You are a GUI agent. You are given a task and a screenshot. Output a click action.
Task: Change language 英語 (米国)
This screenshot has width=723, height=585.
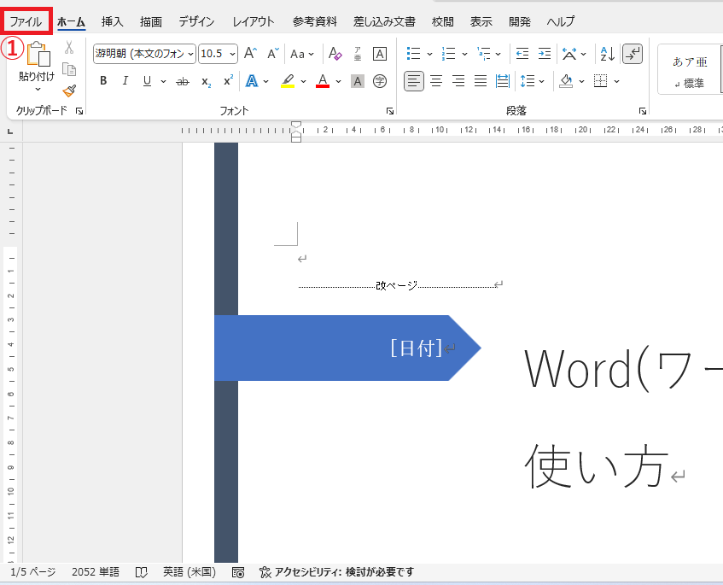189,572
